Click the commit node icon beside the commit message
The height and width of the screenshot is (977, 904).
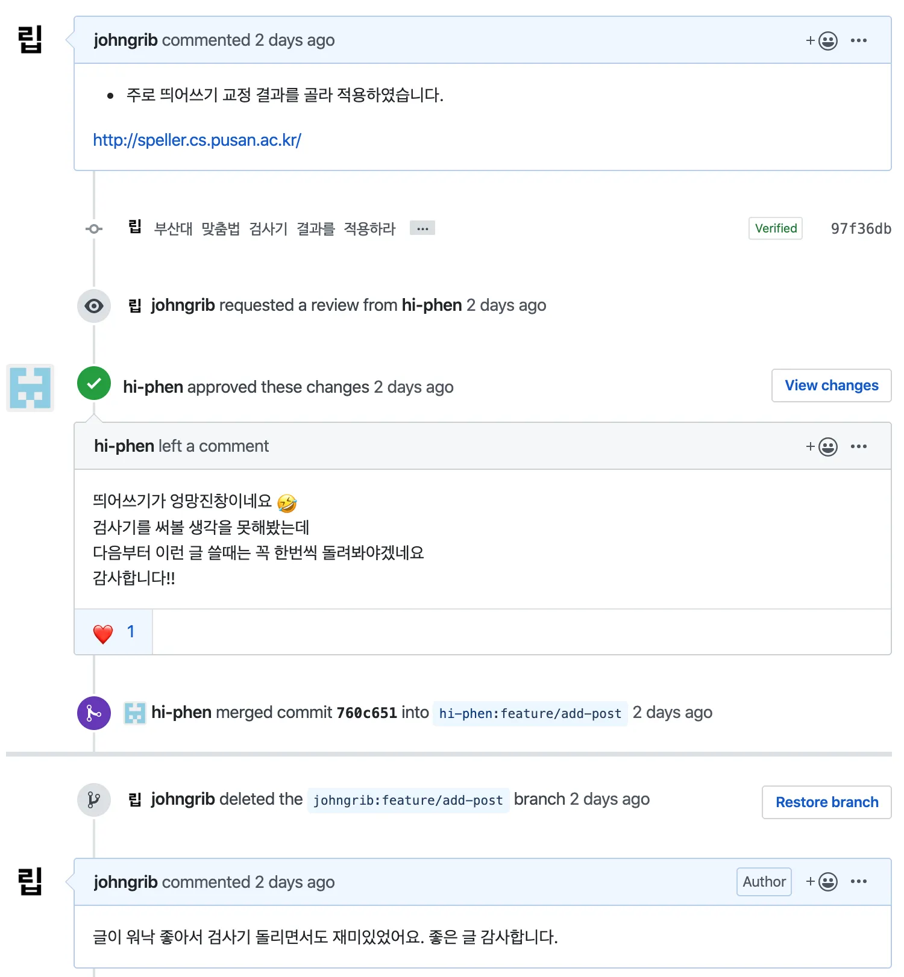pos(93,229)
